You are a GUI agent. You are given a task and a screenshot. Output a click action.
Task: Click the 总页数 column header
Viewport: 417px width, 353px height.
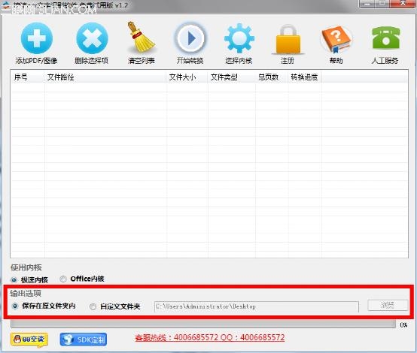tap(272, 77)
